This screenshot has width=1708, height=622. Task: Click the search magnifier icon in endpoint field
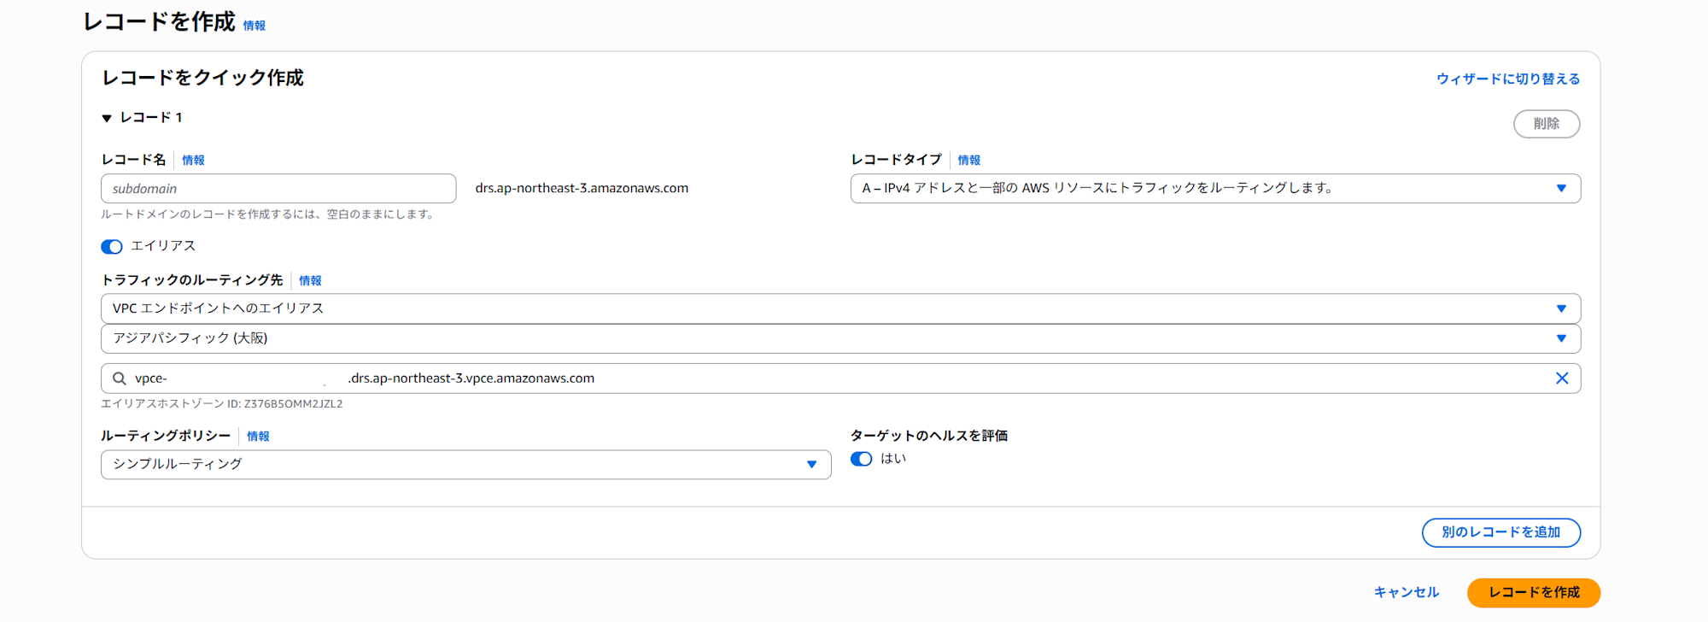tap(120, 378)
